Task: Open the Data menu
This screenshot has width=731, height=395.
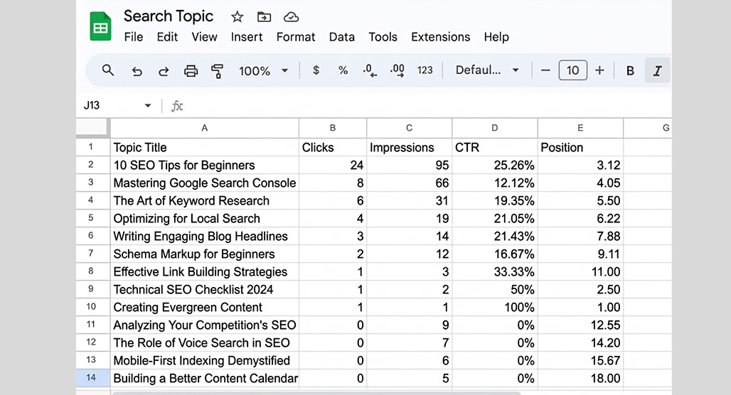Action: tap(342, 37)
